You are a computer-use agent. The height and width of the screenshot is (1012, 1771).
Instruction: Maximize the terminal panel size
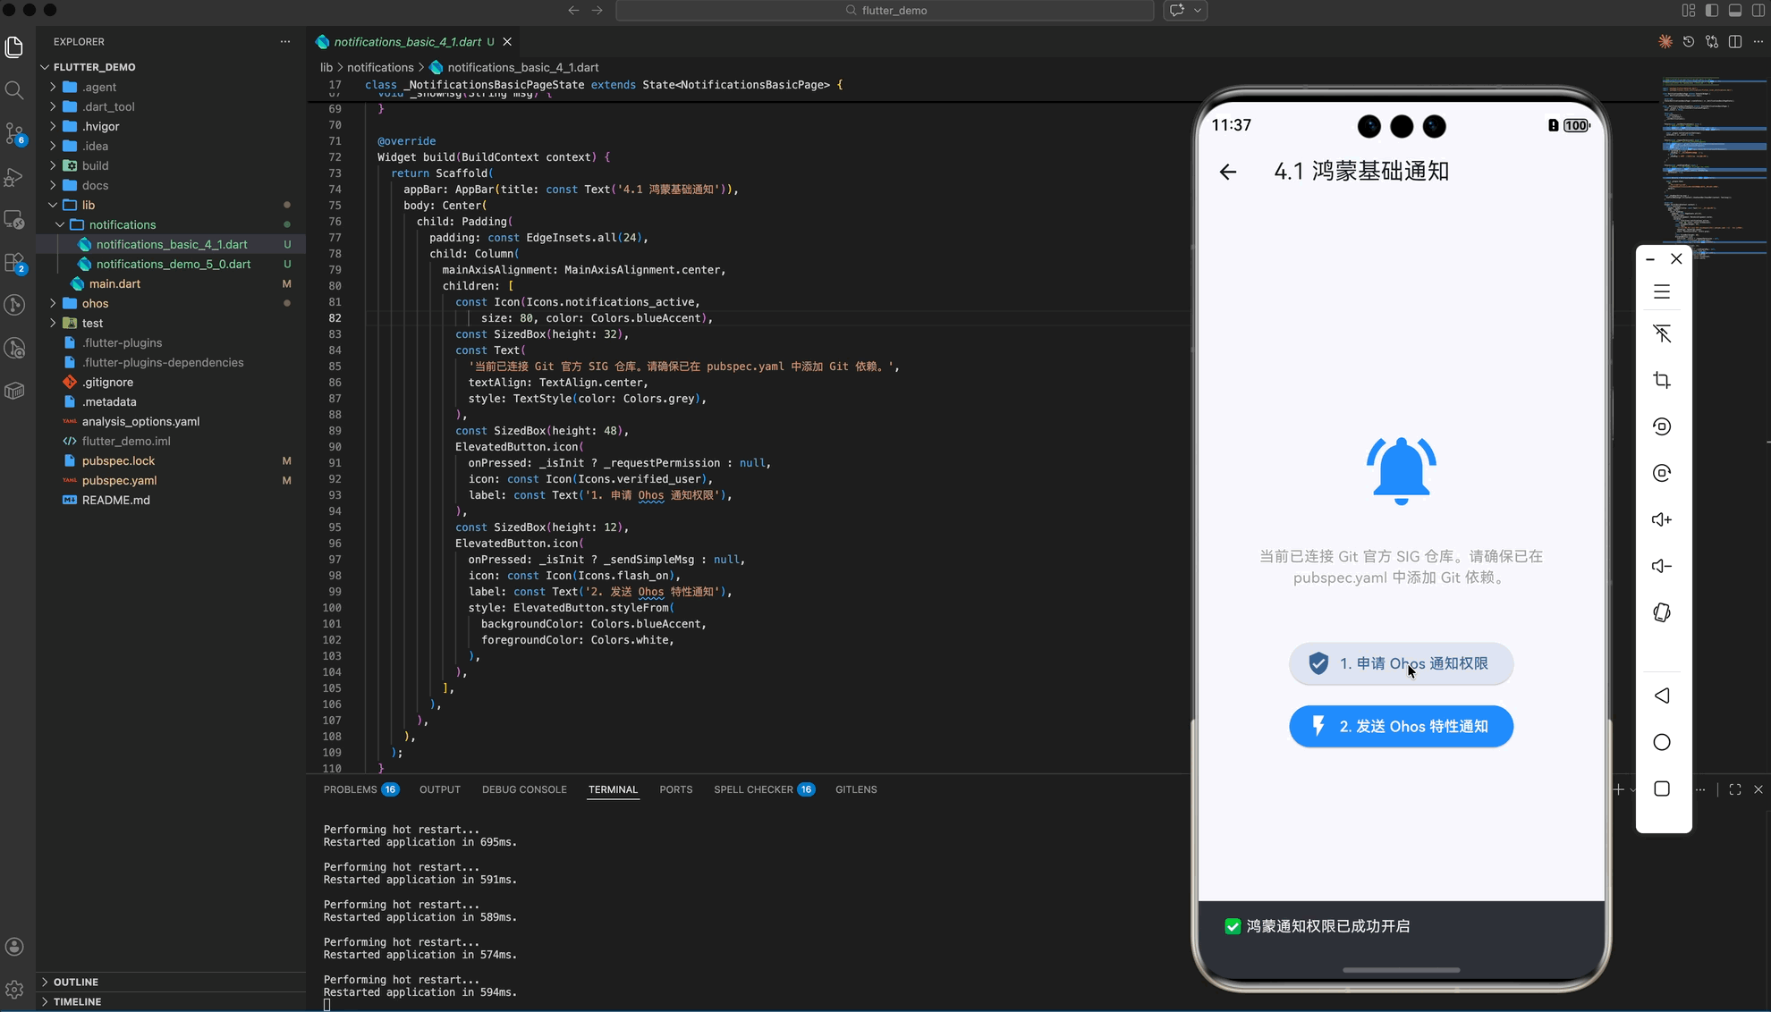click(1735, 789)
